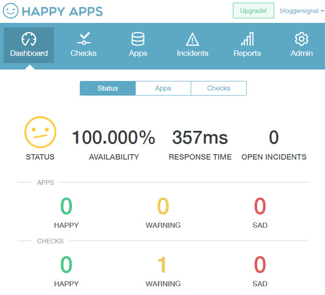This screenshot has width=325, height=295.
Task: Click the STATUS label
Action: click(40, 157)
